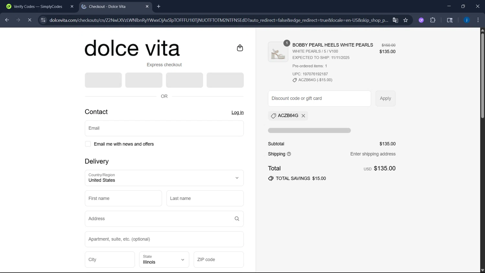Click the BOBBY PEARL HEELS WHITE PEARLS title
Screen dimensions: 485x273
[x=333, y=45]
